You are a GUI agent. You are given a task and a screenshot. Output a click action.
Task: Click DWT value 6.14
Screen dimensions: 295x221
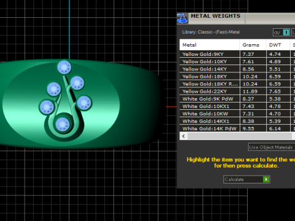click(x=275, y=128)
